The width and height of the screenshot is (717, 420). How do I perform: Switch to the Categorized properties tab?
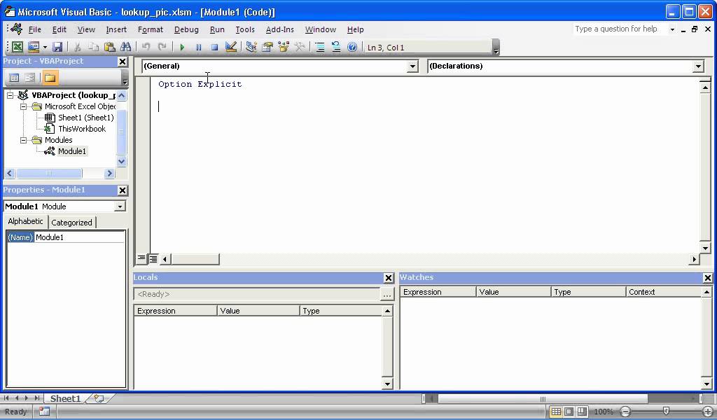71,223
